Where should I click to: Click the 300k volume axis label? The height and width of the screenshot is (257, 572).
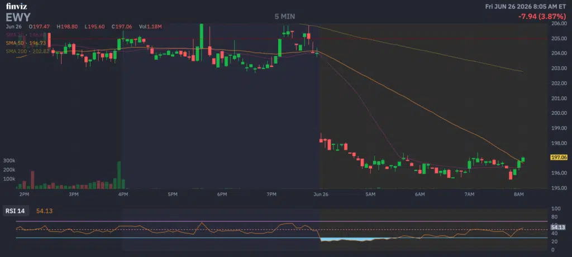(8, 161)
